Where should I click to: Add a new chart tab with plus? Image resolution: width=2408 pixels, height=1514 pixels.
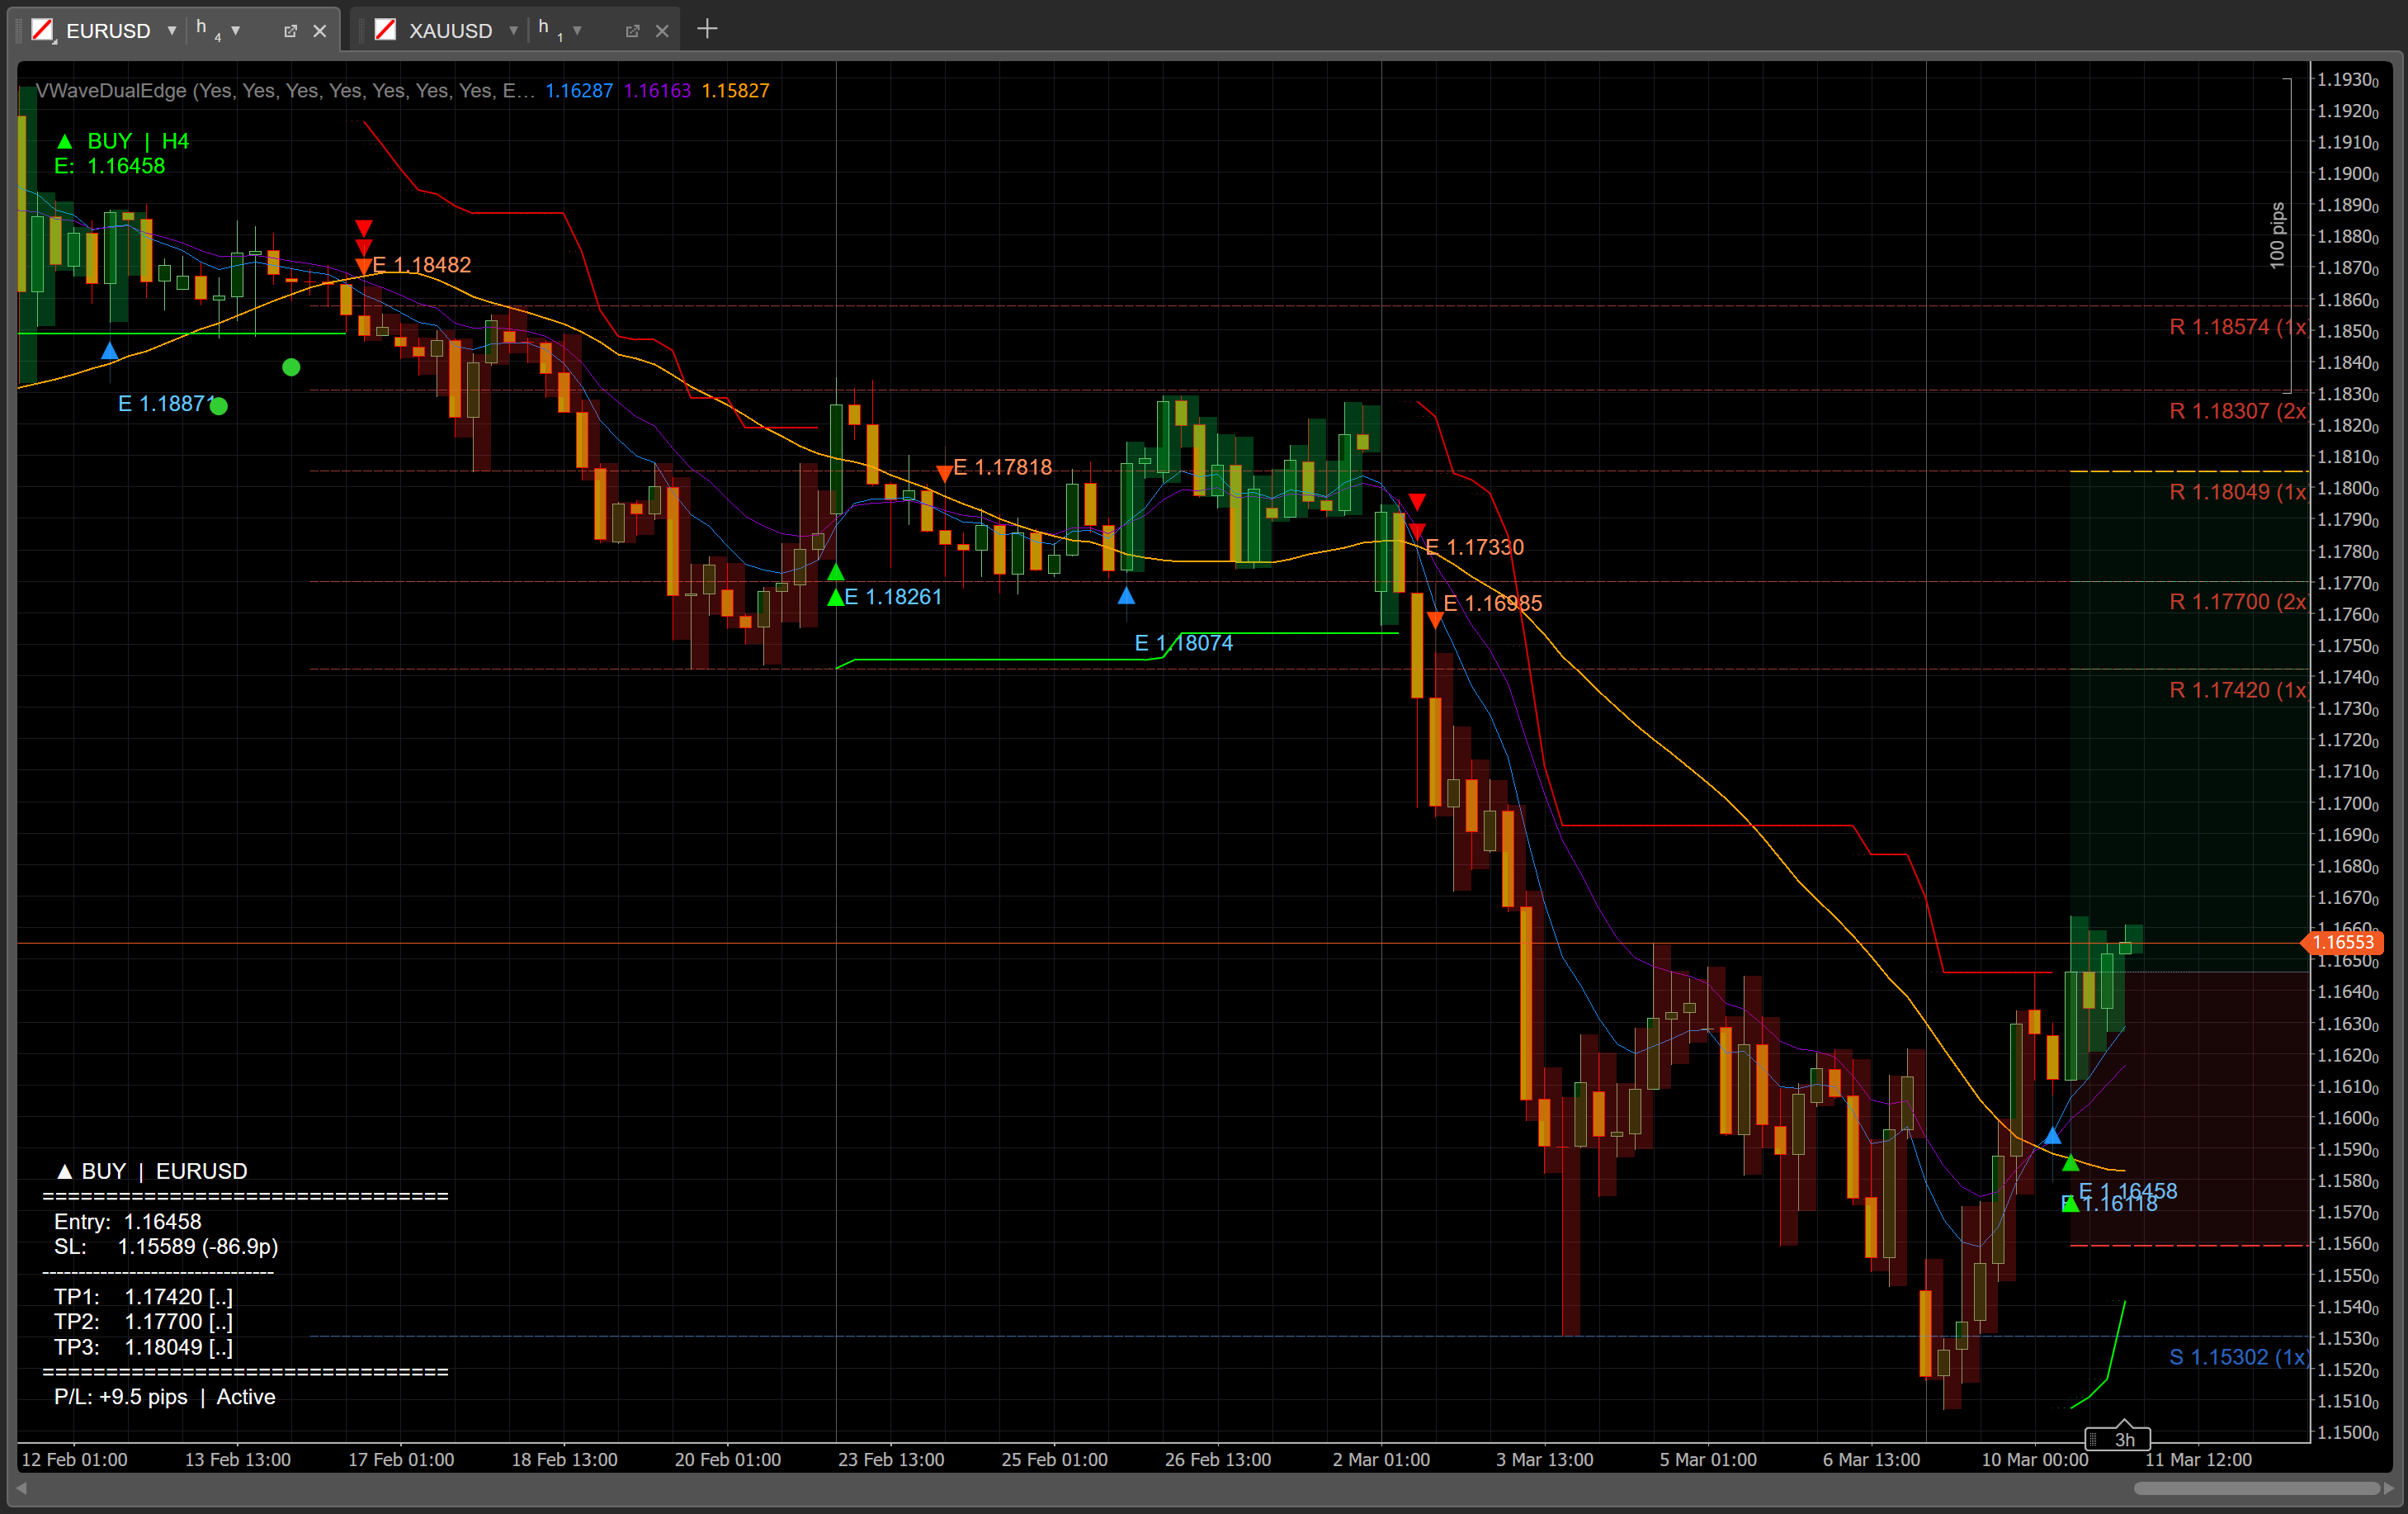(x=707, y=29)
